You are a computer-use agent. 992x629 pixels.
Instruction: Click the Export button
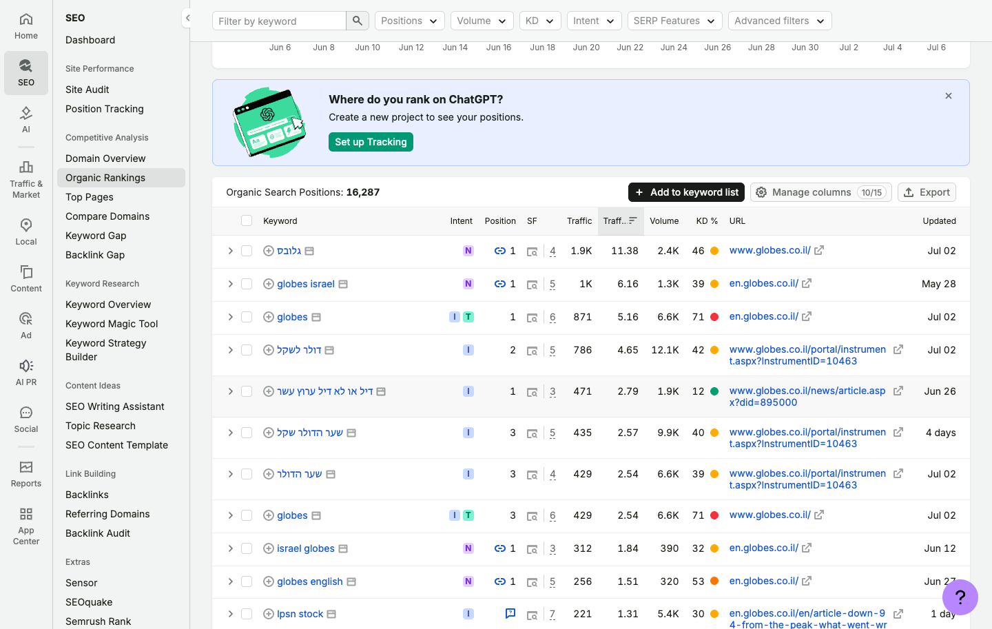pos(927,192)
